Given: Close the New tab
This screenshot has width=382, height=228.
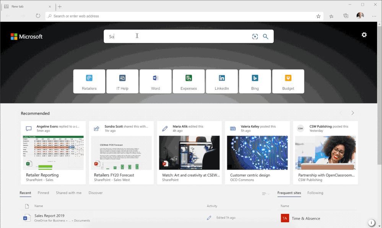Looking at the screenshot, I should click(x=50, y=6).
